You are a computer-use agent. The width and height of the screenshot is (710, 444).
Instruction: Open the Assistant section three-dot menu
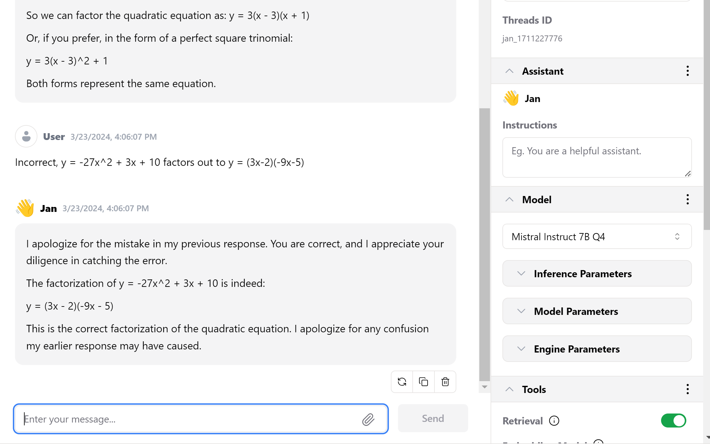click(687, 71)
